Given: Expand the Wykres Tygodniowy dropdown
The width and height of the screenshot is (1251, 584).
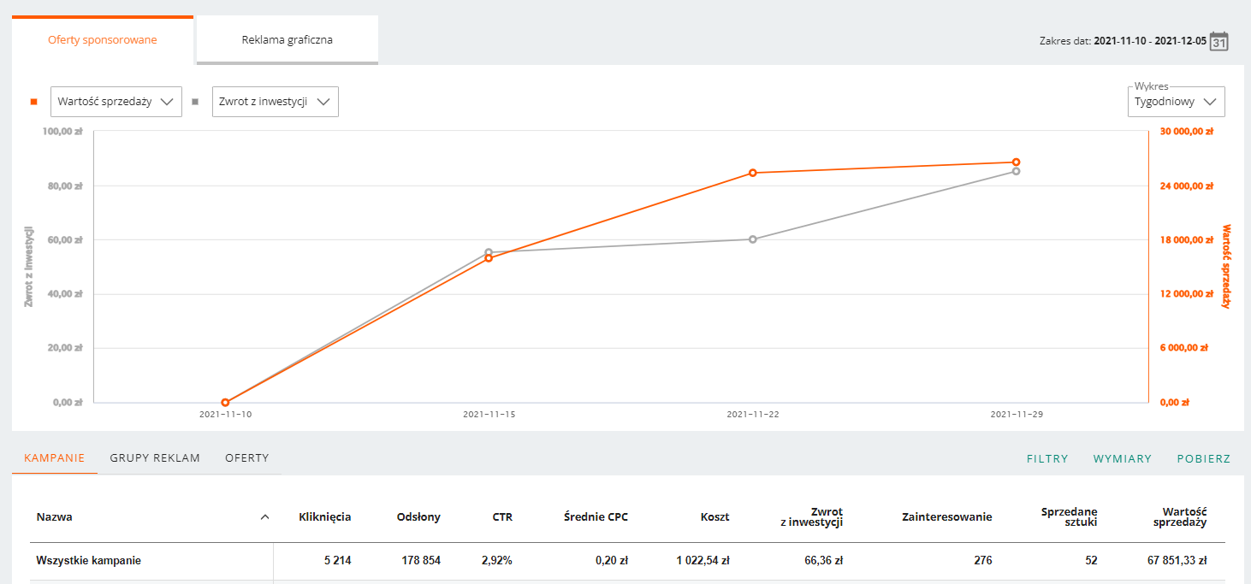Looking at the screenshot, I should [1176, 102].
